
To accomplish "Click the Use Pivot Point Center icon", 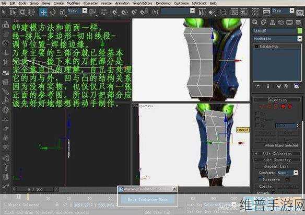I will [92, 12].
